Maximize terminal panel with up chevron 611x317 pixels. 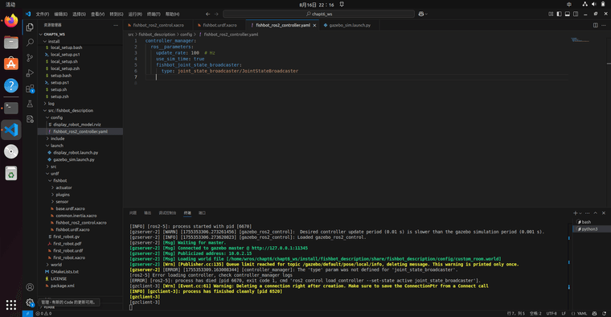[x=596, y=213]
